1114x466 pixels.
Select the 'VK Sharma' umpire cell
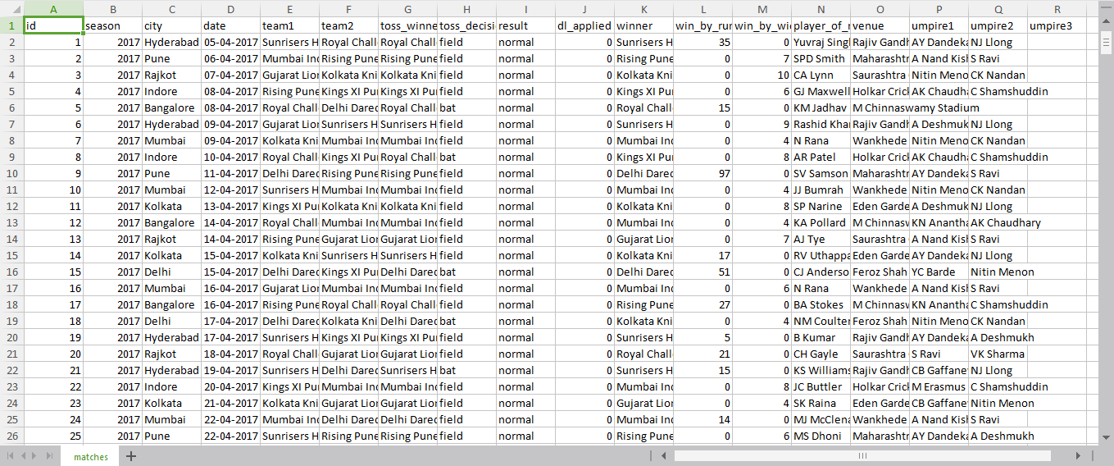tap(998, 354)
